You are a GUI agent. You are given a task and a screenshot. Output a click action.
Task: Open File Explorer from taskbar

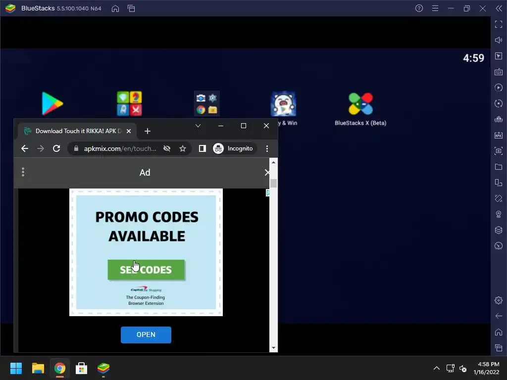(x=38, y=368)
